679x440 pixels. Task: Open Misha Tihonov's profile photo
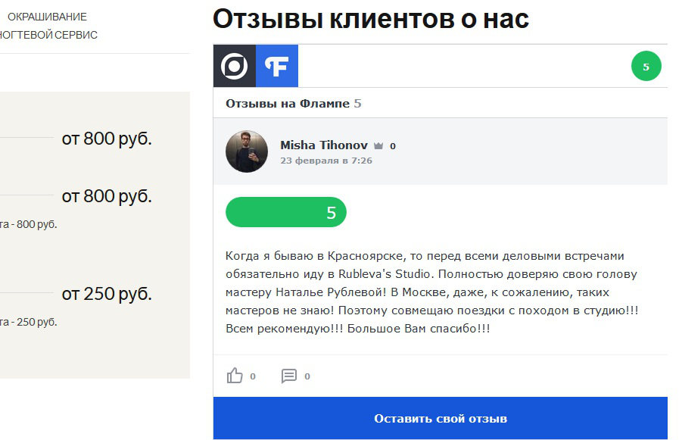pos(247,151)
